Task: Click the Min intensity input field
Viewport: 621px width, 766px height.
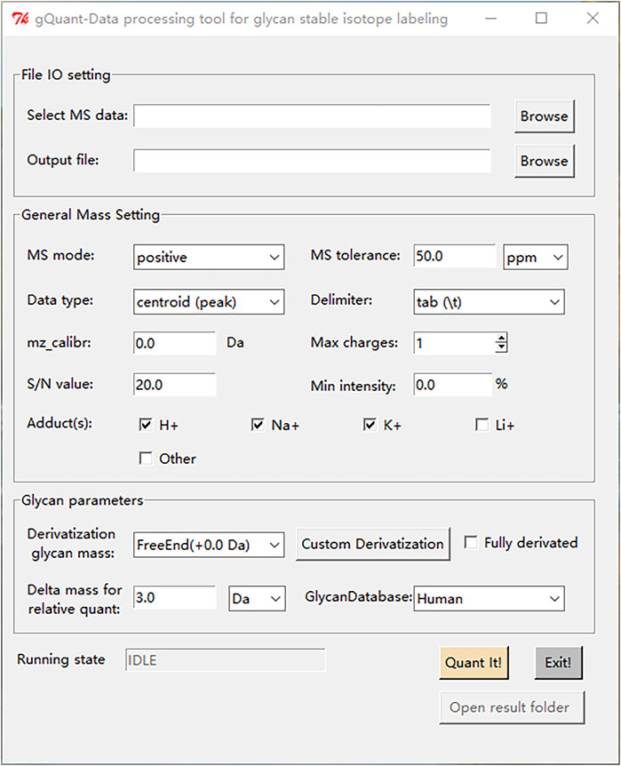Action: coord(452,385)
